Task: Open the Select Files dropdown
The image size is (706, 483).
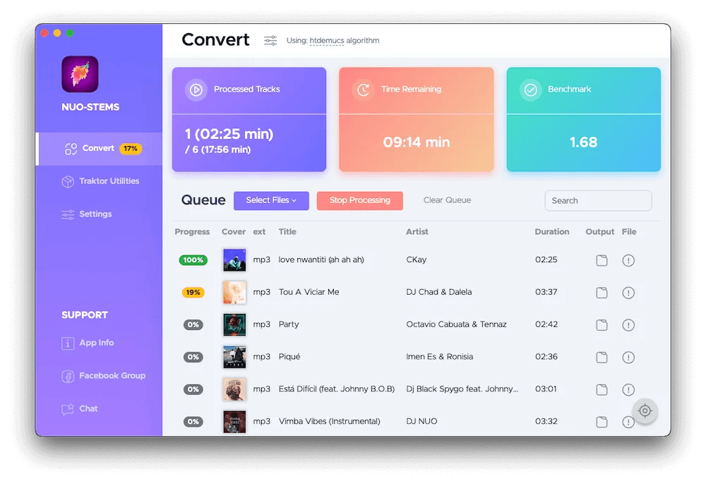Action: tap(271, 201)
